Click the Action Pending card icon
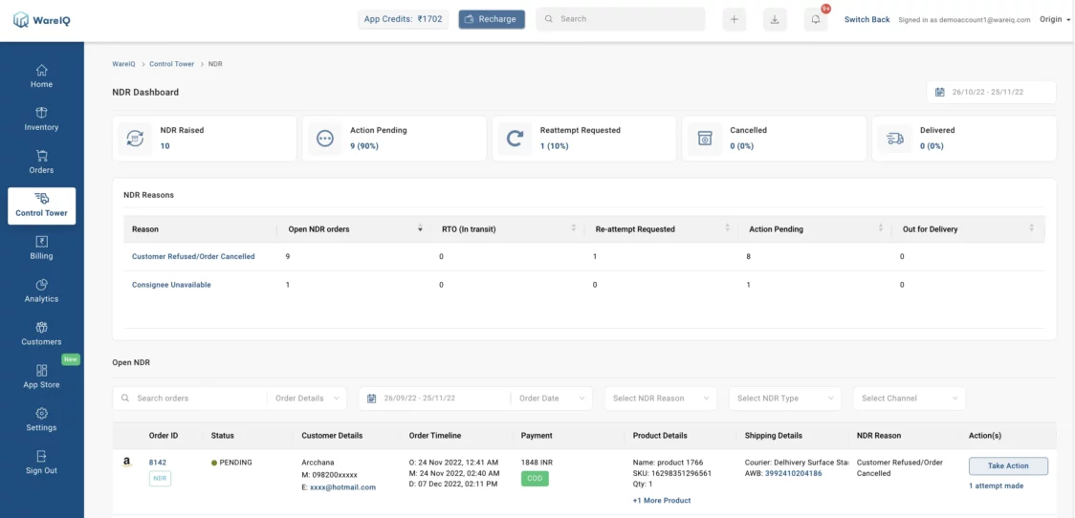The width and height of the screenshot is (1075, 518). point(324,139)
